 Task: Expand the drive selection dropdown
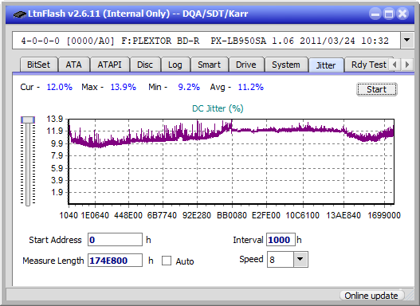pos(407,41)
